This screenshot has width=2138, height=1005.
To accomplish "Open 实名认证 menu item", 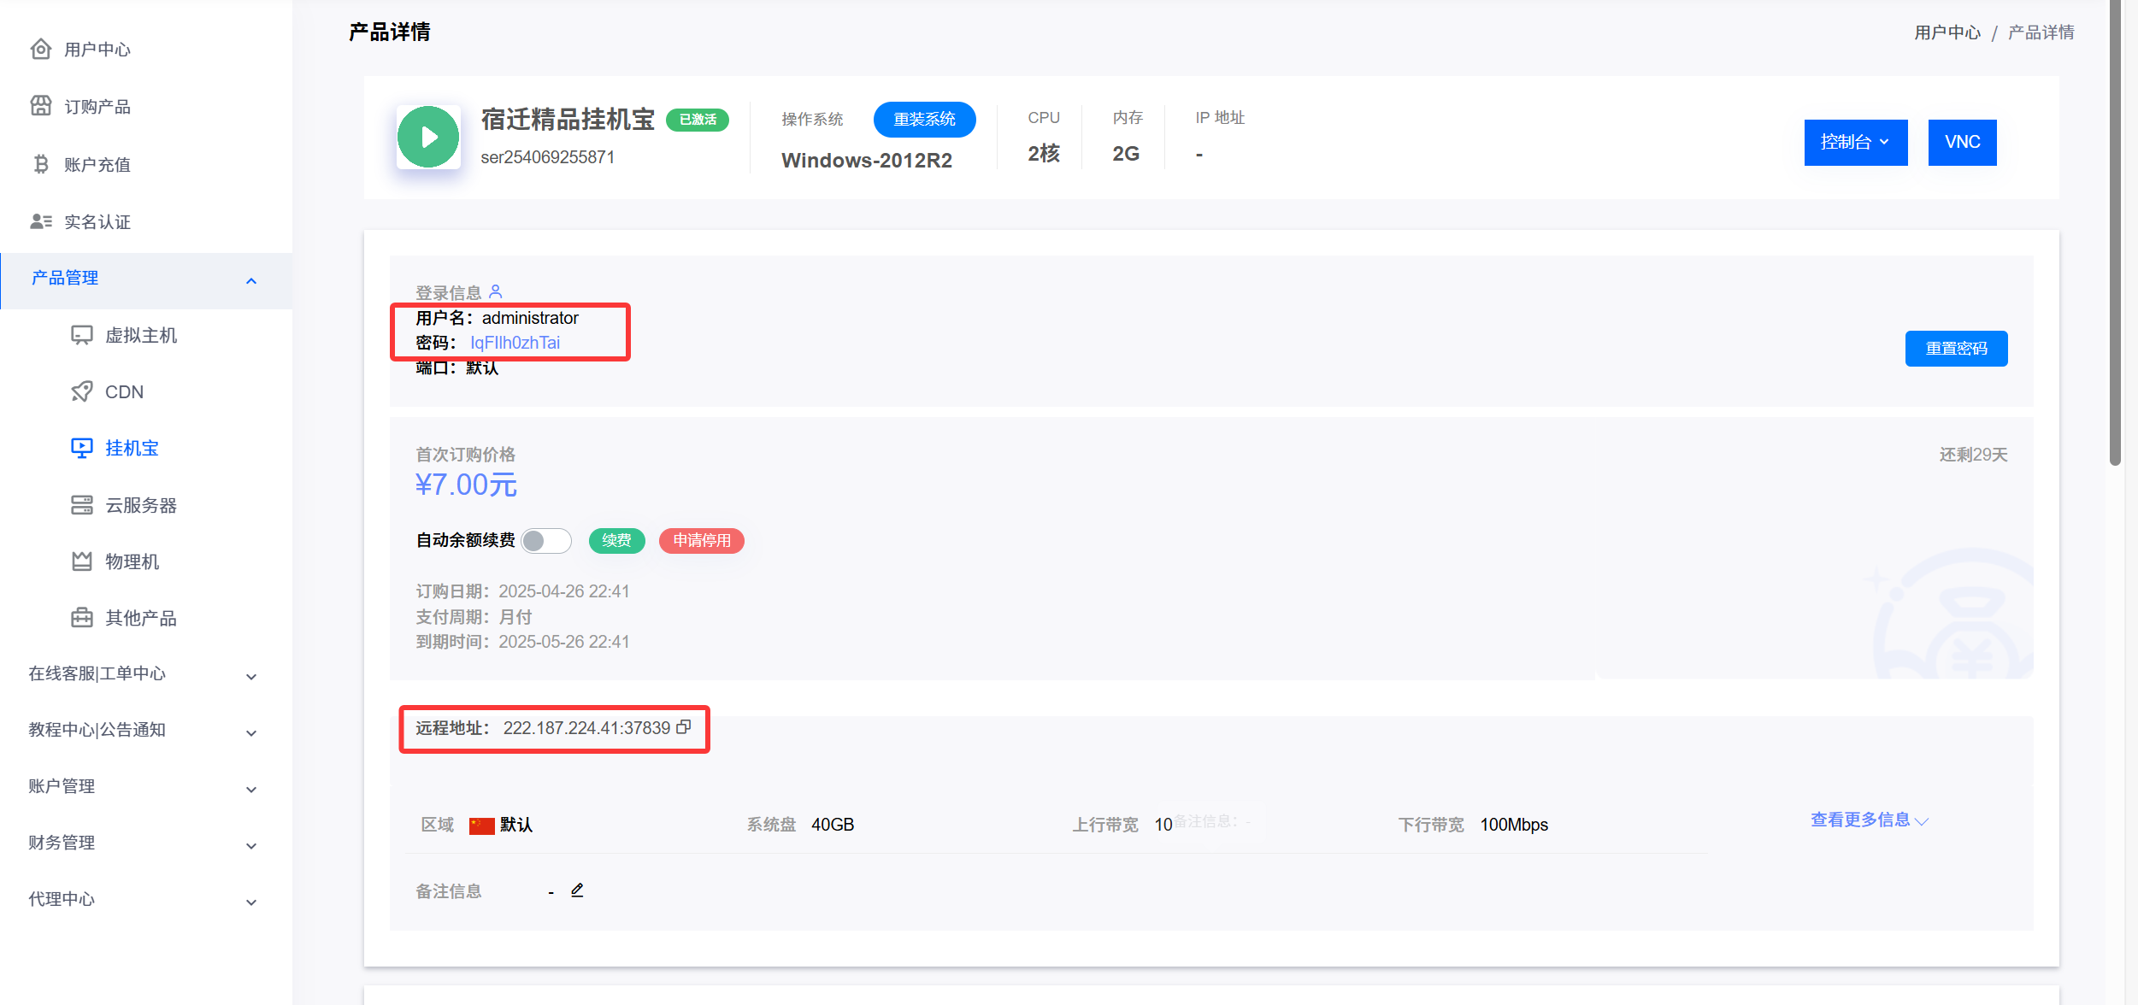I will (x=97, y=222).
